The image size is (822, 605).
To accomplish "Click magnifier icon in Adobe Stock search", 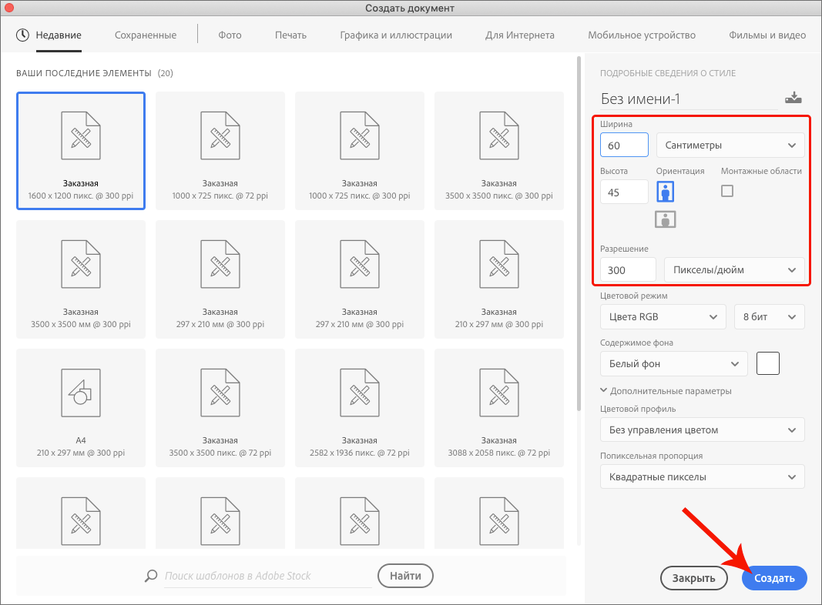I will 152,576.
